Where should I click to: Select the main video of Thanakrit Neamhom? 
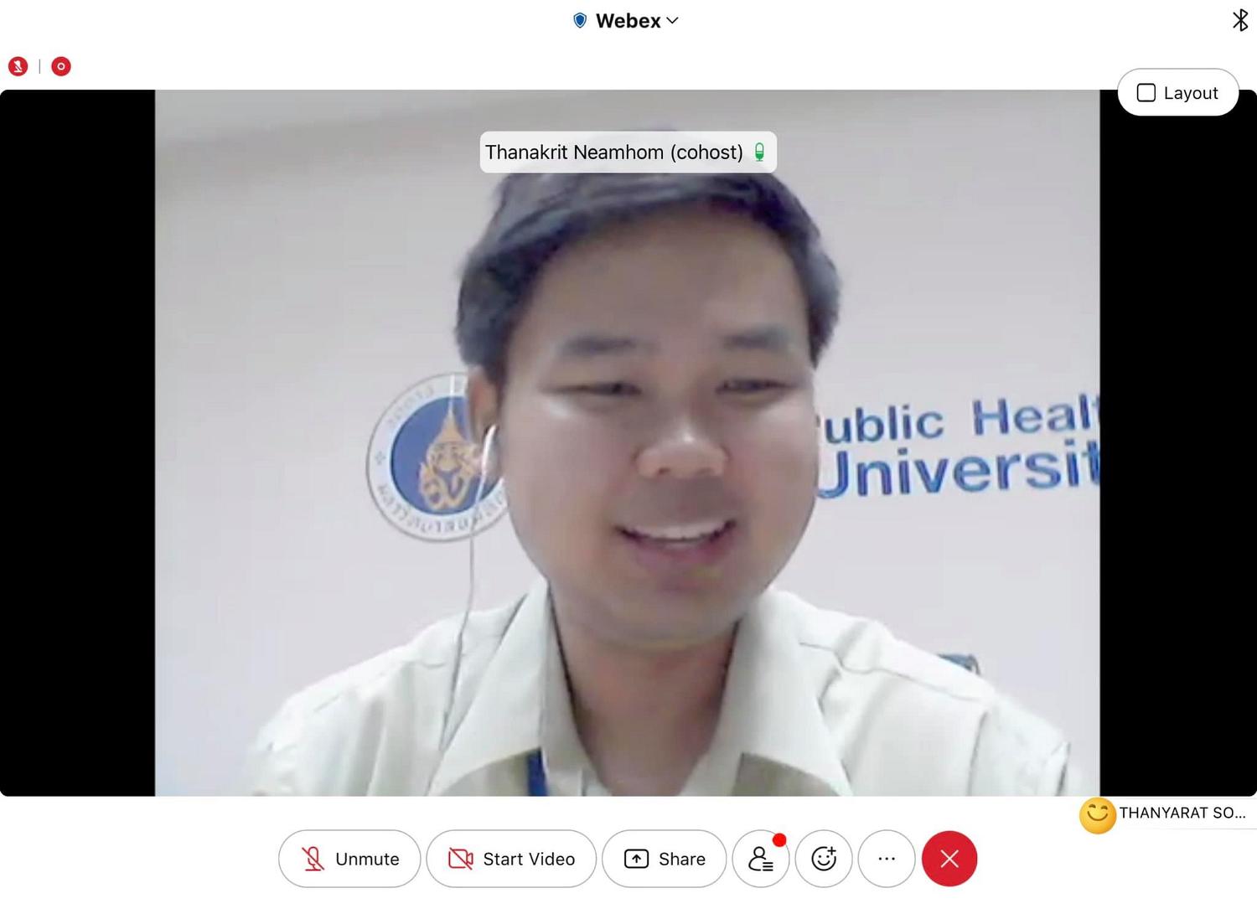pyautogui.click(x=627, y=442)
